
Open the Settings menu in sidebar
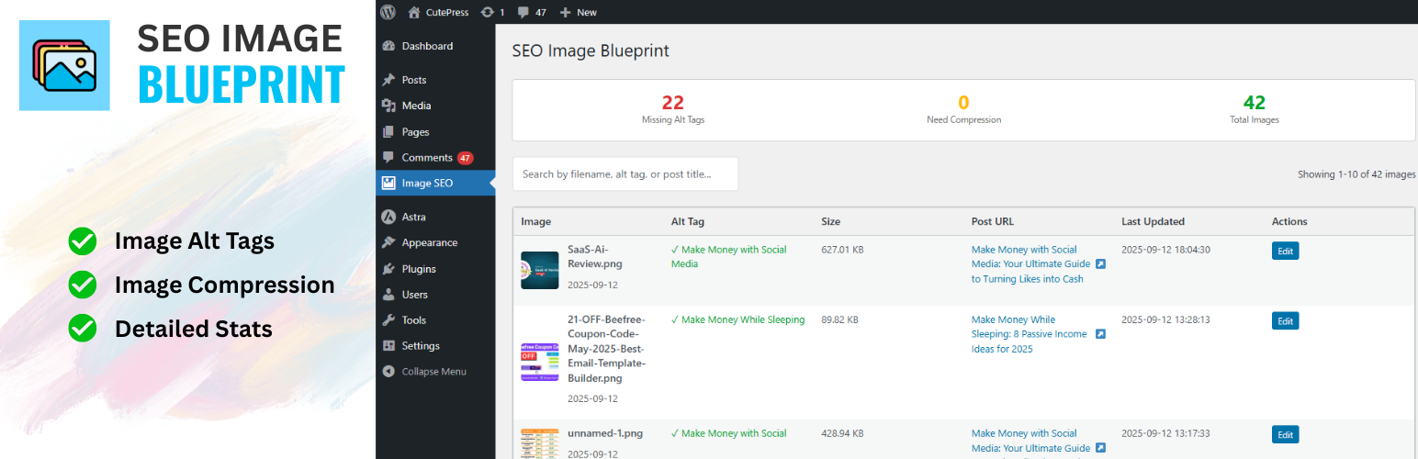pos(420,346)
